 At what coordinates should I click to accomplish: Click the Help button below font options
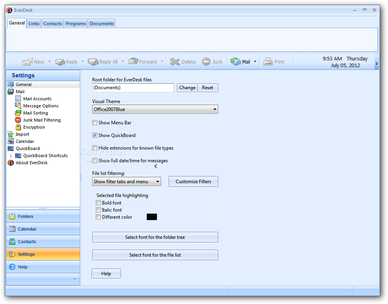106,274
